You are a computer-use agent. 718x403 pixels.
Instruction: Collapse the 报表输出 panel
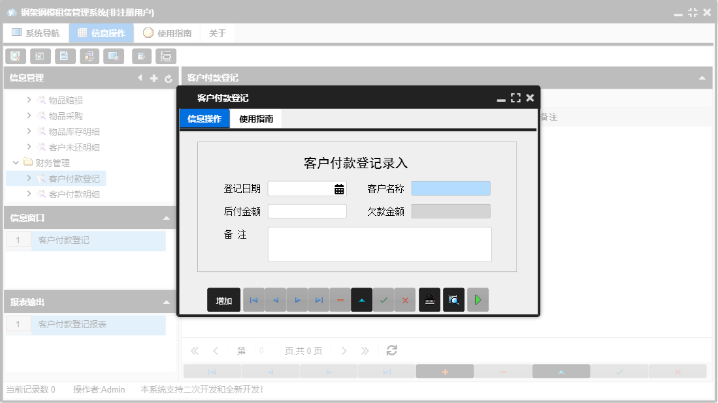click(165, 301)
